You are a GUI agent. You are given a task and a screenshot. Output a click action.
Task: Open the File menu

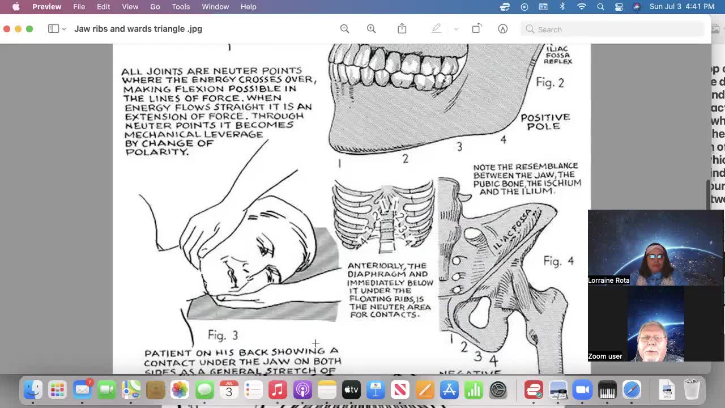[79, 7]
